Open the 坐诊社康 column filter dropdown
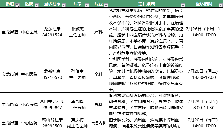The height and width of the screenshot is (129, 223). click(x=64, y=5)
